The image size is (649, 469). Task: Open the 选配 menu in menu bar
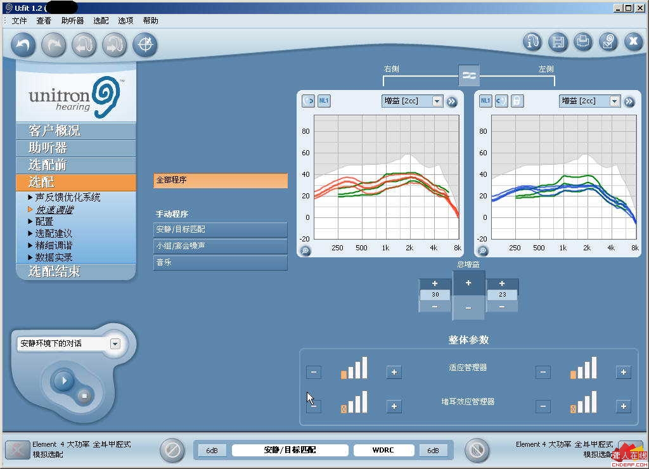101,21
